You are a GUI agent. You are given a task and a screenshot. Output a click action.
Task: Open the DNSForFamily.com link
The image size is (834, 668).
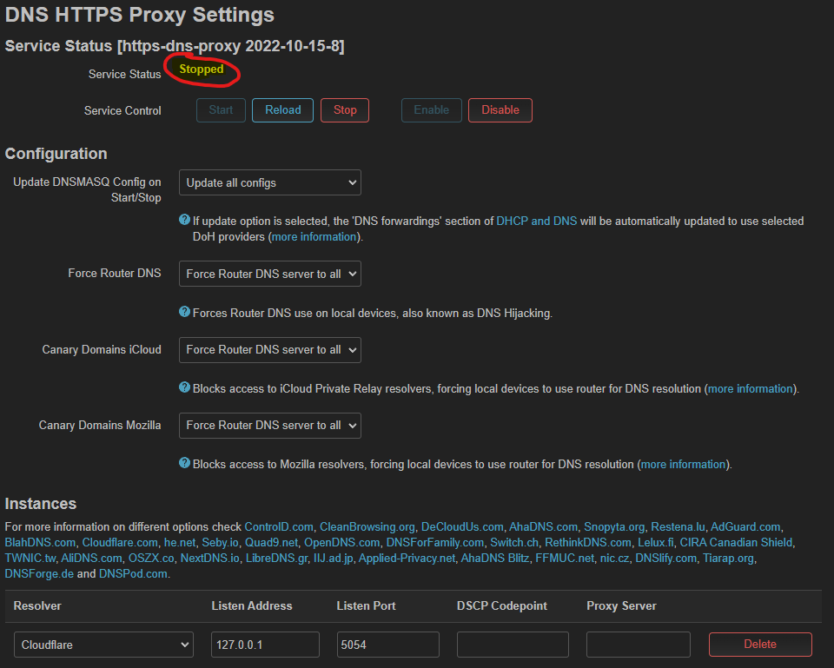[434, 543]
